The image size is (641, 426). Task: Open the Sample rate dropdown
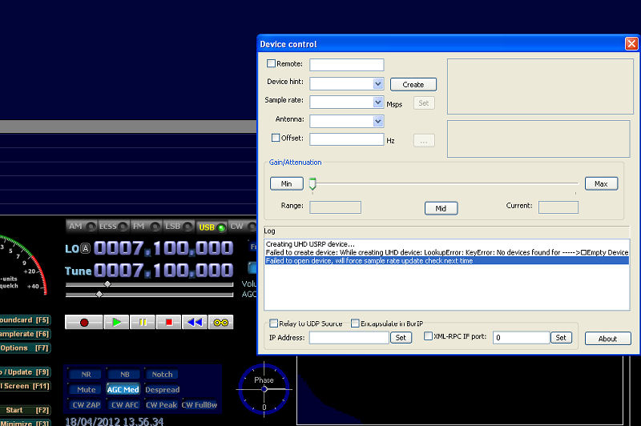(x=378, y=102)
